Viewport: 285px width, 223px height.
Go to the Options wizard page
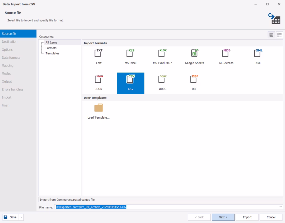point(18,49)
